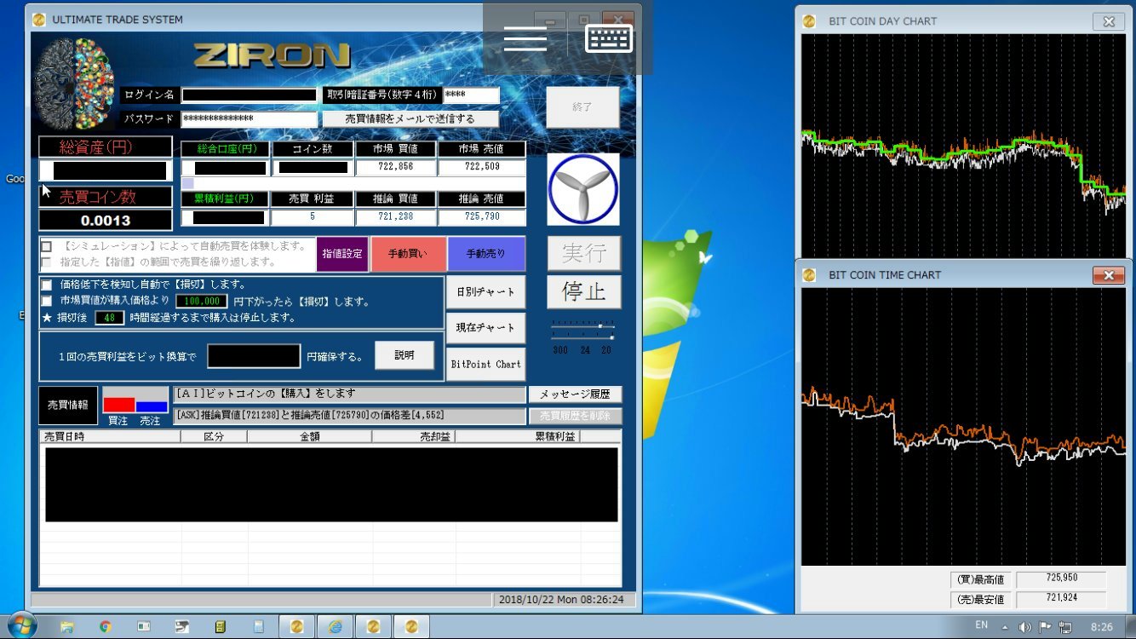1136x639 pixels.
Task: Open Internet Explorer from the taskbar
Action: point(335,626)
